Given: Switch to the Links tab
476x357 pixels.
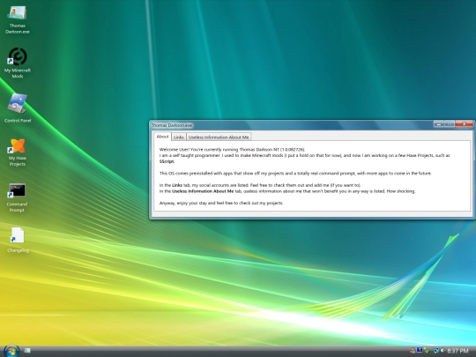Looking at the screenshot, I should click(x=179, y=138).
